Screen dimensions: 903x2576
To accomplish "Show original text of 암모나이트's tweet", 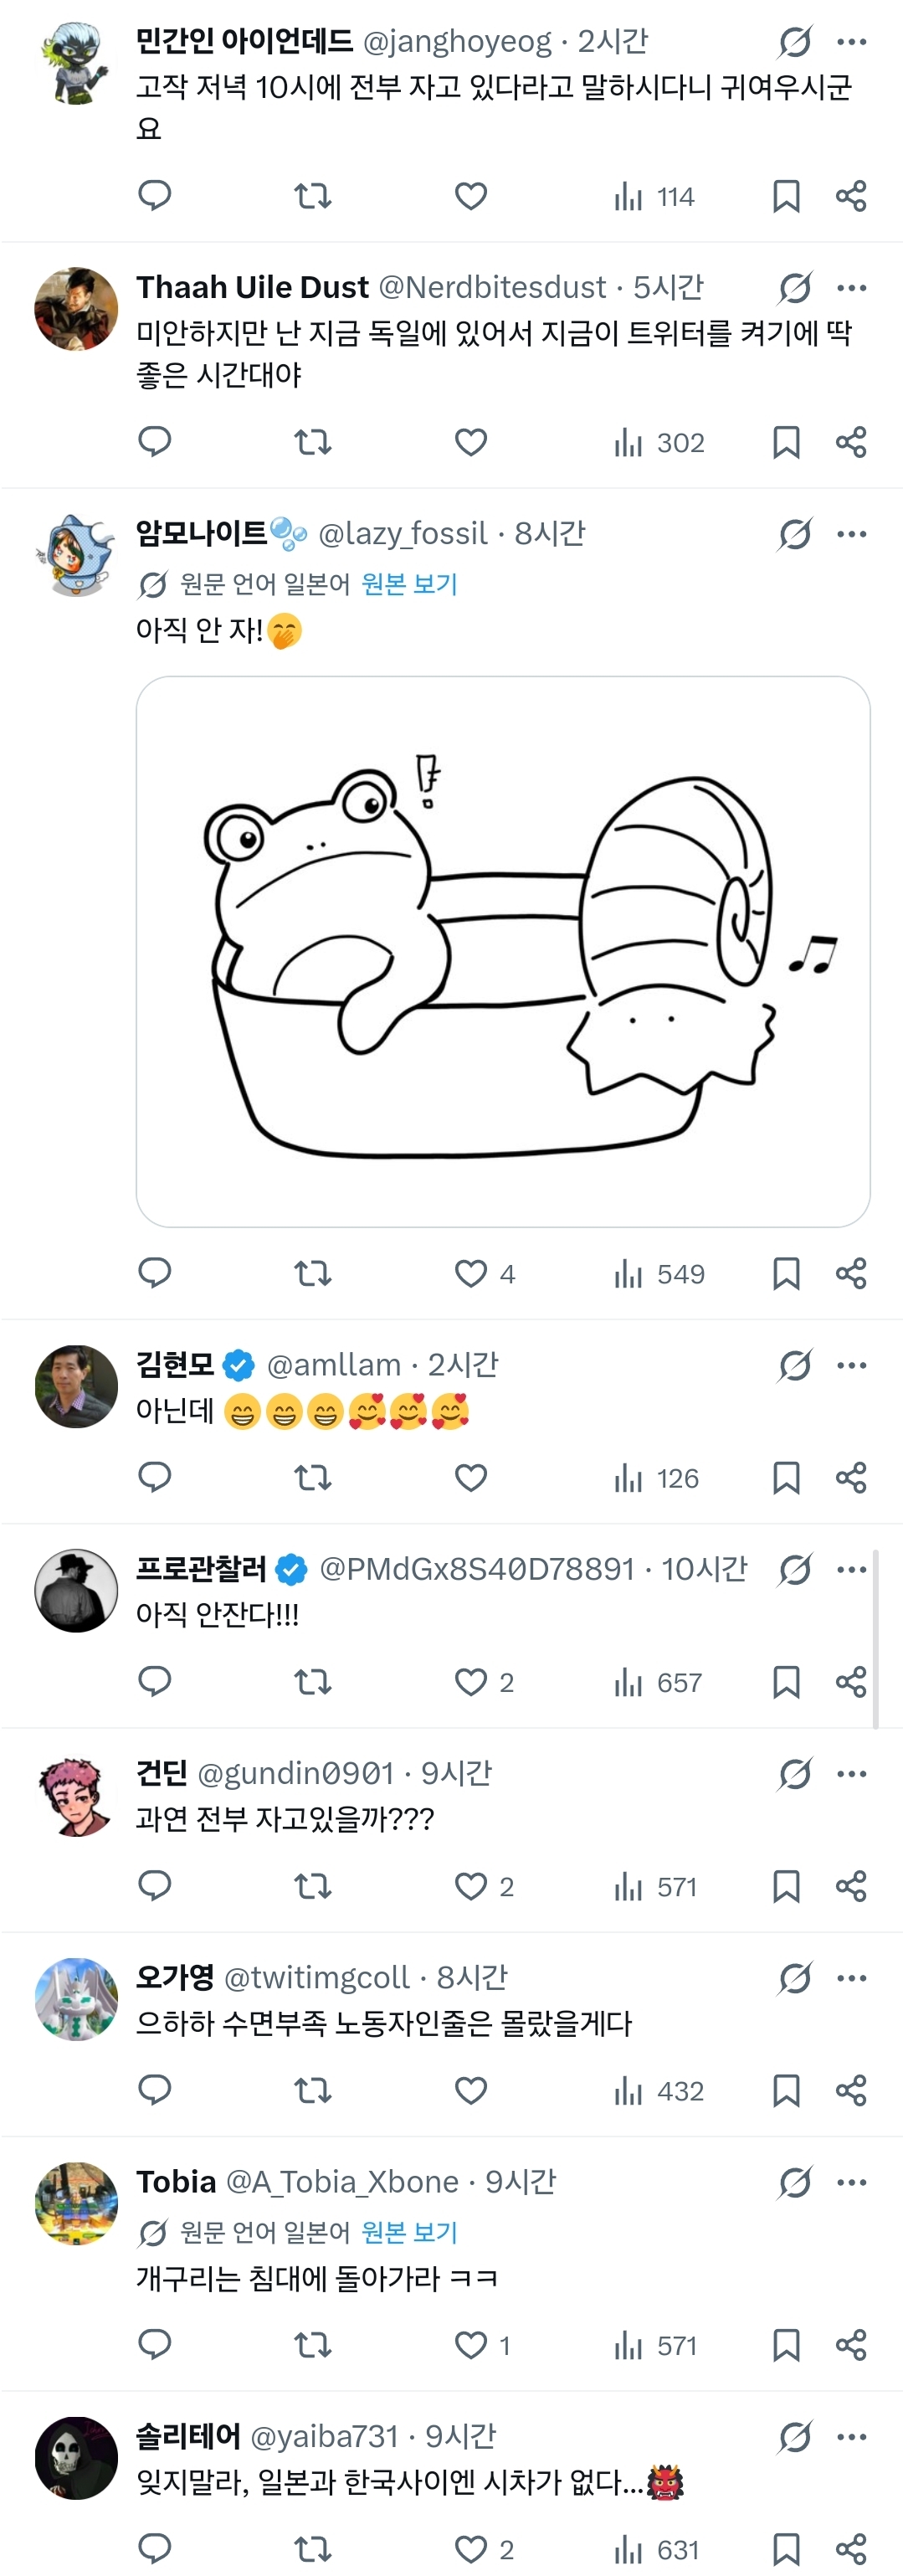I will click(409, 584).
